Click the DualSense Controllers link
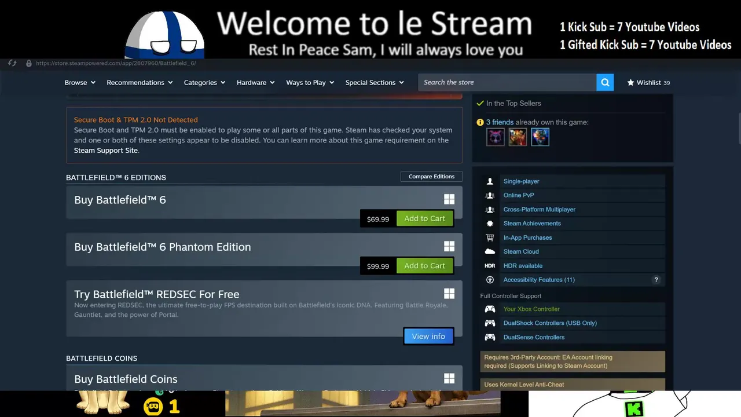 point(534,337)
